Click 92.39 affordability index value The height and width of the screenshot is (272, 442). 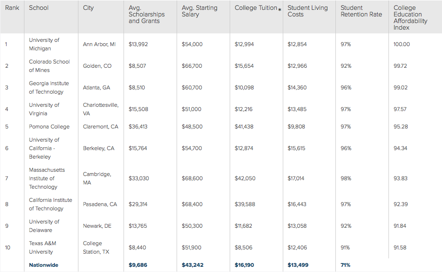tap(401, 204)
